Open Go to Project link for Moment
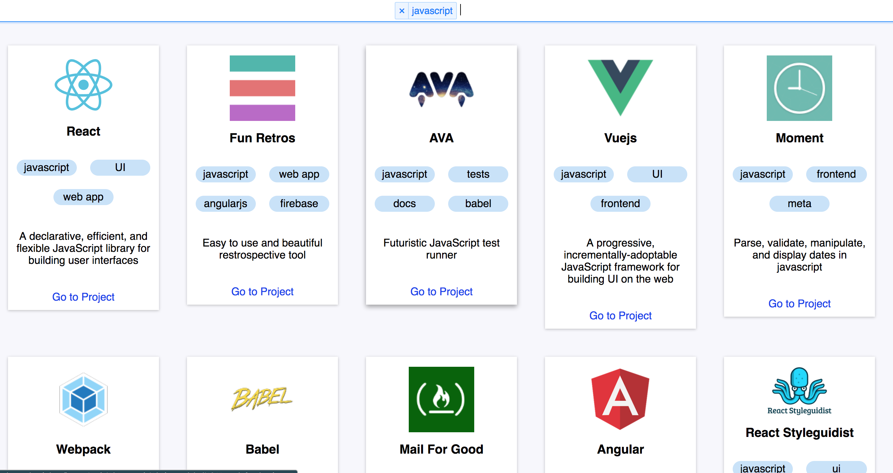 [x=799, y=303]
